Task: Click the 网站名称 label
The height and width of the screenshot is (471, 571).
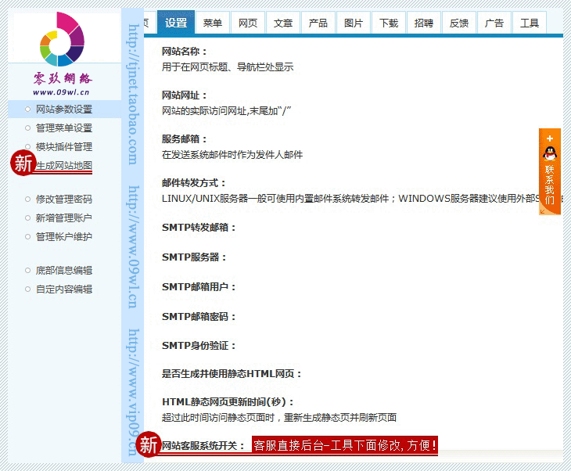Action: (x=184, y=52)
